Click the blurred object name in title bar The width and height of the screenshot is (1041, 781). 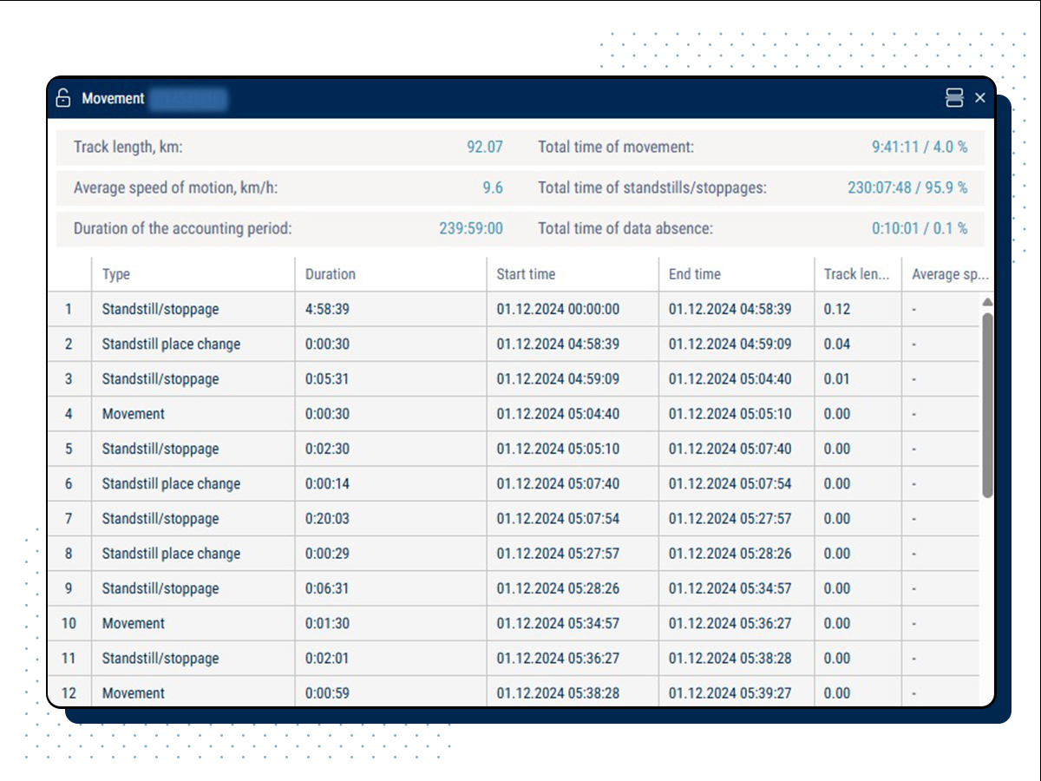coord(190,100)
